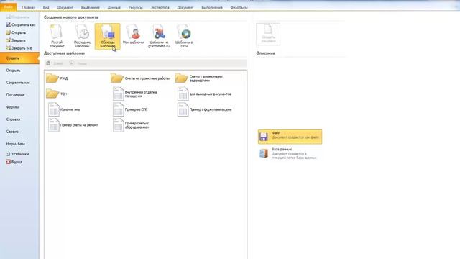Select the Пример с формулами в цене template
460x259 pixels.
point(205,109)
